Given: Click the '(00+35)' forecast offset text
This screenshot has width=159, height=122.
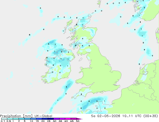Looking at the screenshot, I should pyautogui.click(x=151, y=116).
